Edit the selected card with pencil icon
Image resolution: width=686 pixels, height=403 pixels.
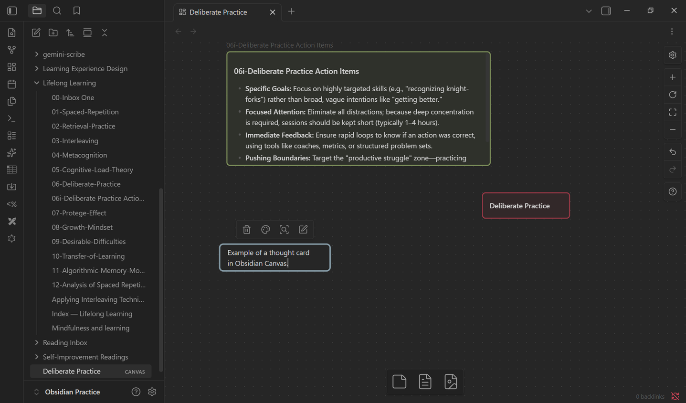303,230
